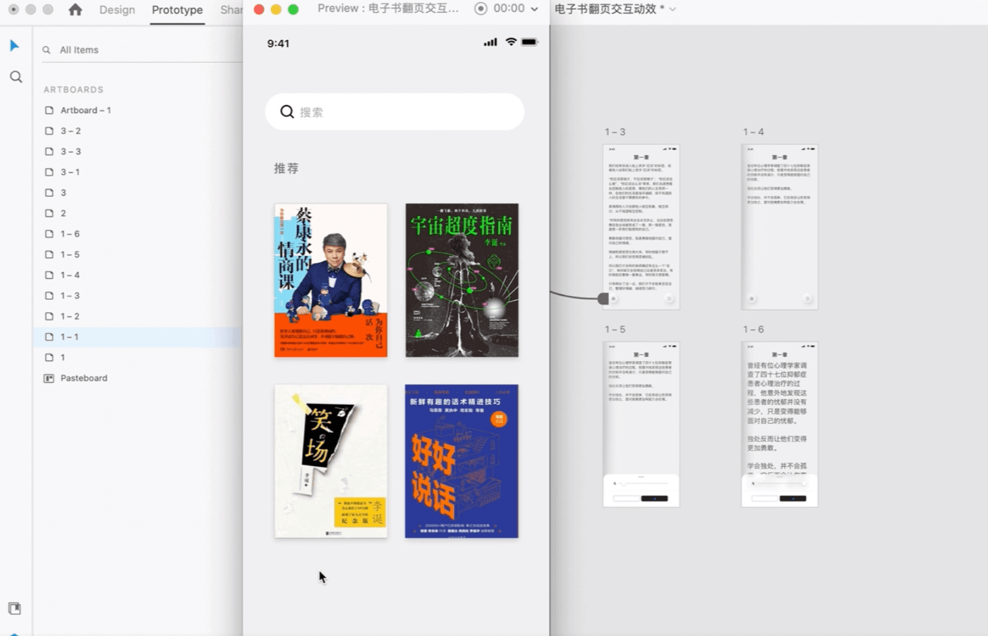Select artboard 3 – 3 in list

(x=138, y=152)
